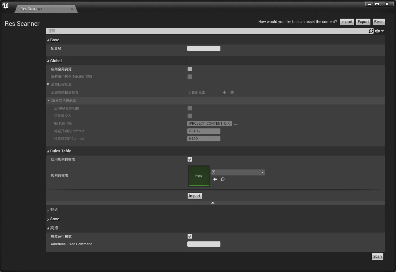Open view options eye icon menu
This screenshot has width=396, height=272.
(379, 31)
